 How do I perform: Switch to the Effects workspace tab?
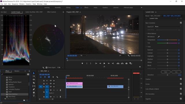(x=86, y=8)
